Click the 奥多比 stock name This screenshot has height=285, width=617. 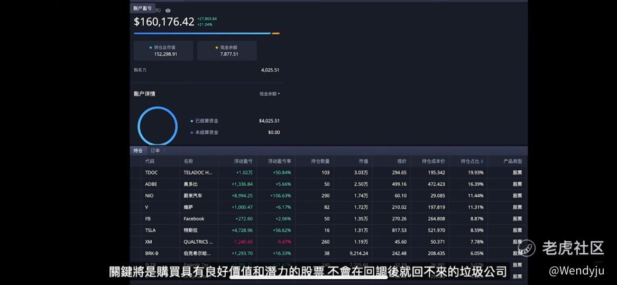tap(190, 184)
